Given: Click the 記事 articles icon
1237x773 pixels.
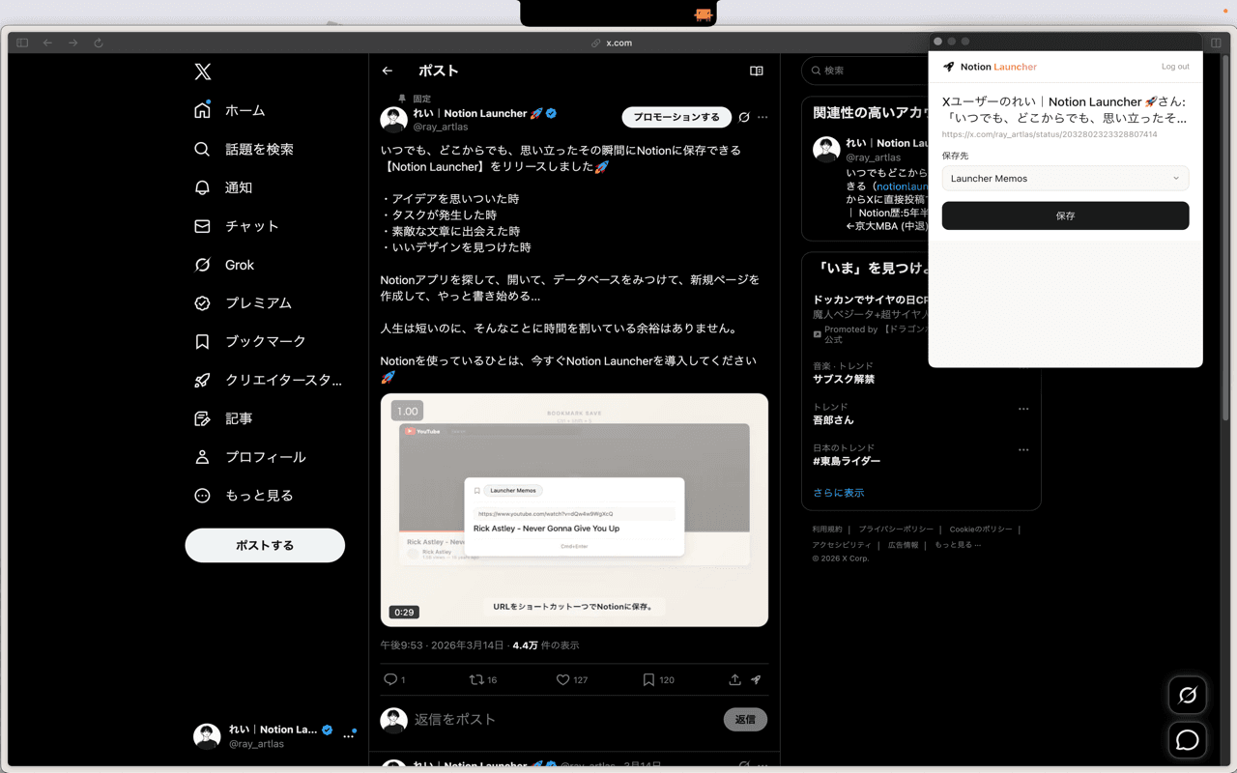Looking at the screenshot, I should (x=202, y=418).
